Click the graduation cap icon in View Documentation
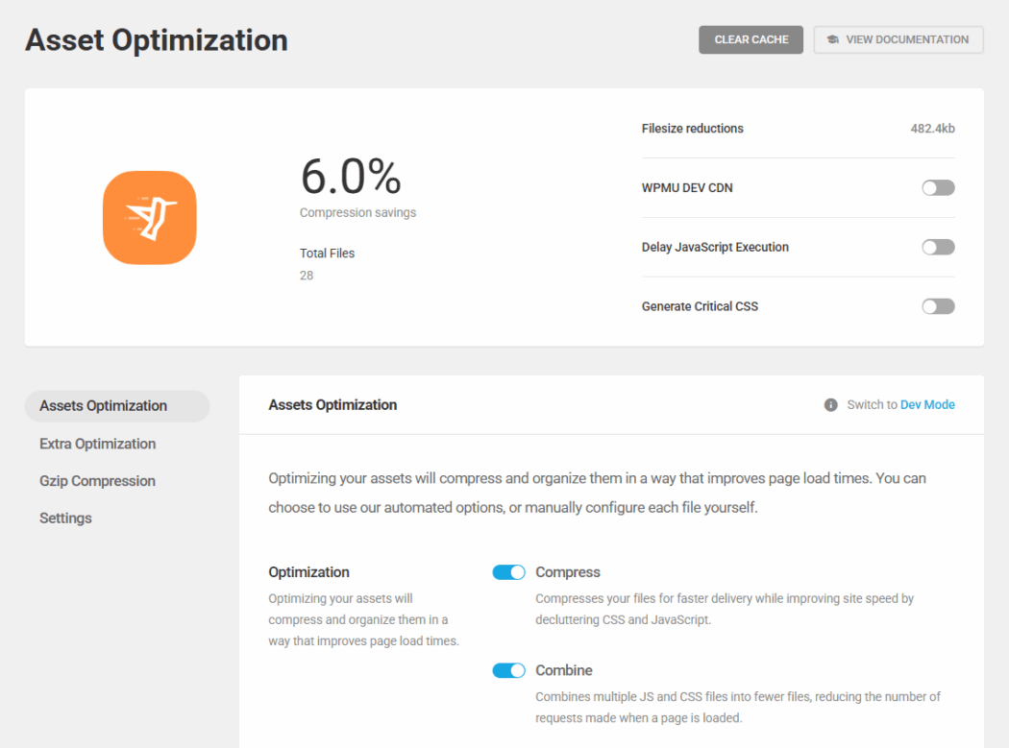This screenshot has height=748, width=1009. pyautogui.click(x=832, y=40)
